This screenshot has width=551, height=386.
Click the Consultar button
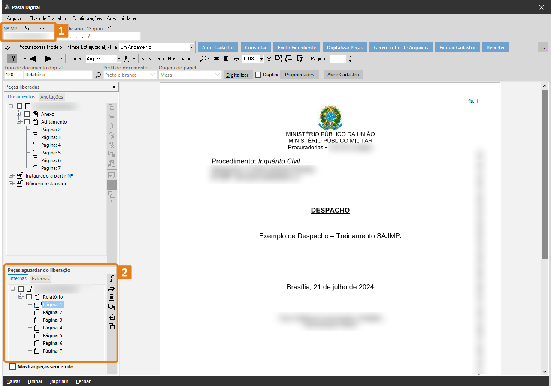[x=256, y=48]
